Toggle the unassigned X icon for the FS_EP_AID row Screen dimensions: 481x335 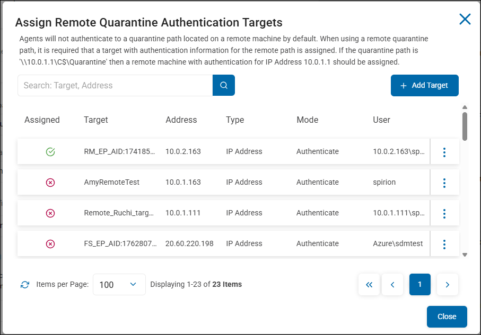pos(50,244)
